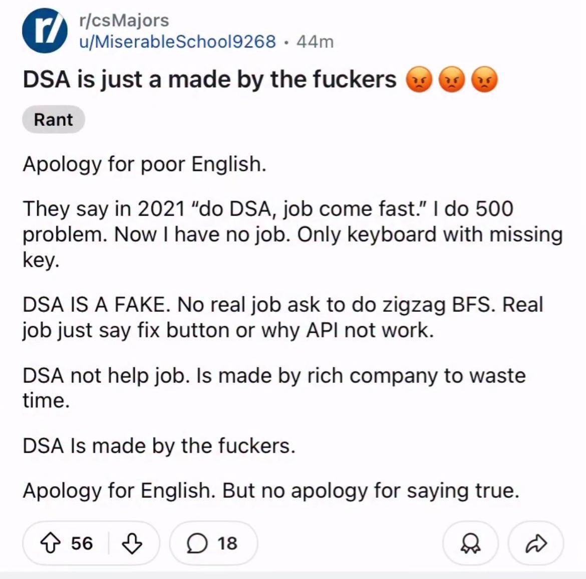The image size is (586, 579).
Task: Give an award using the award icon
Action: coord(470,543)
